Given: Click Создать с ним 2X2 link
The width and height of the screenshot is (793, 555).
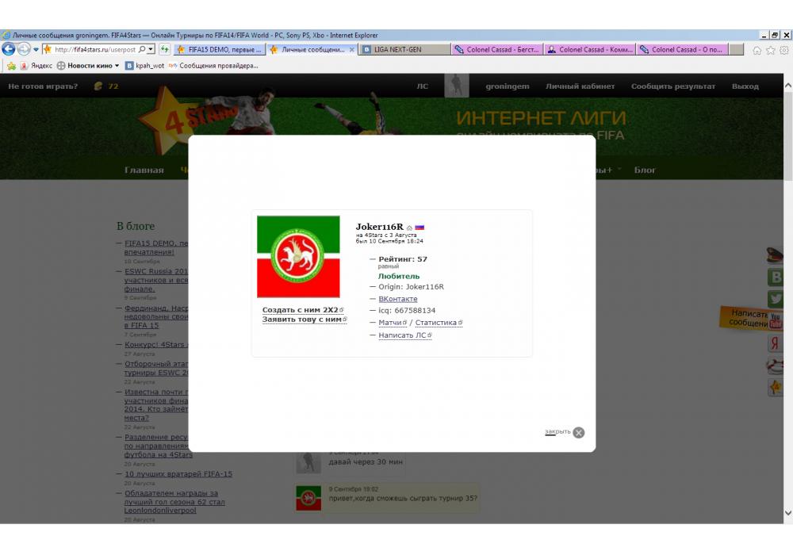Looking at the screenshot, I should [301, 309].
